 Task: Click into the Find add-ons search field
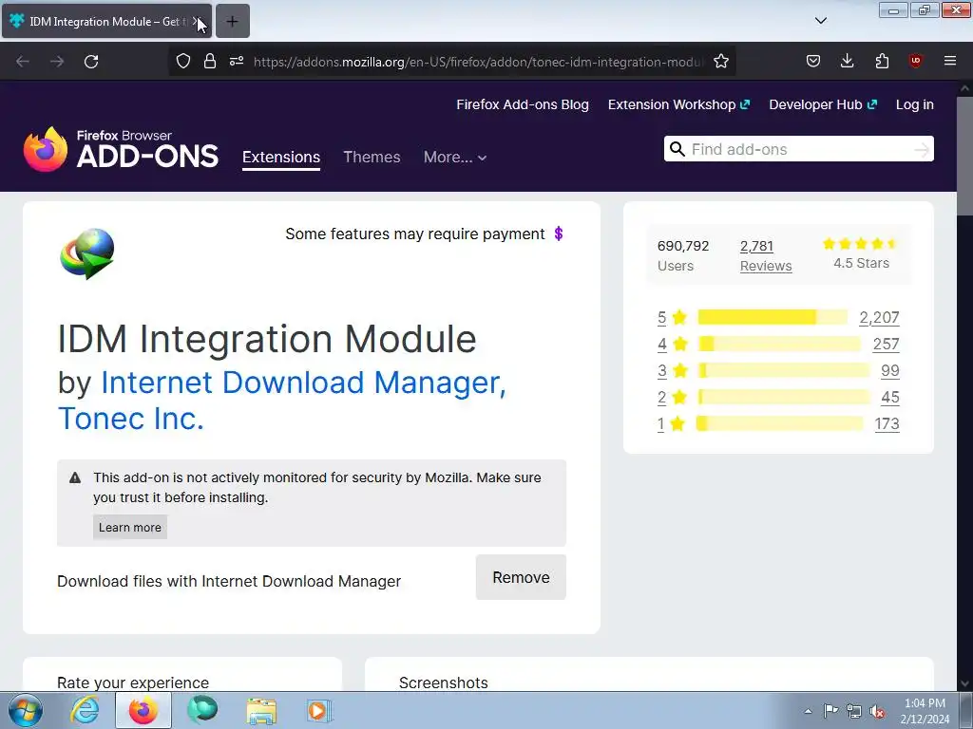click(x=798, y=149)
